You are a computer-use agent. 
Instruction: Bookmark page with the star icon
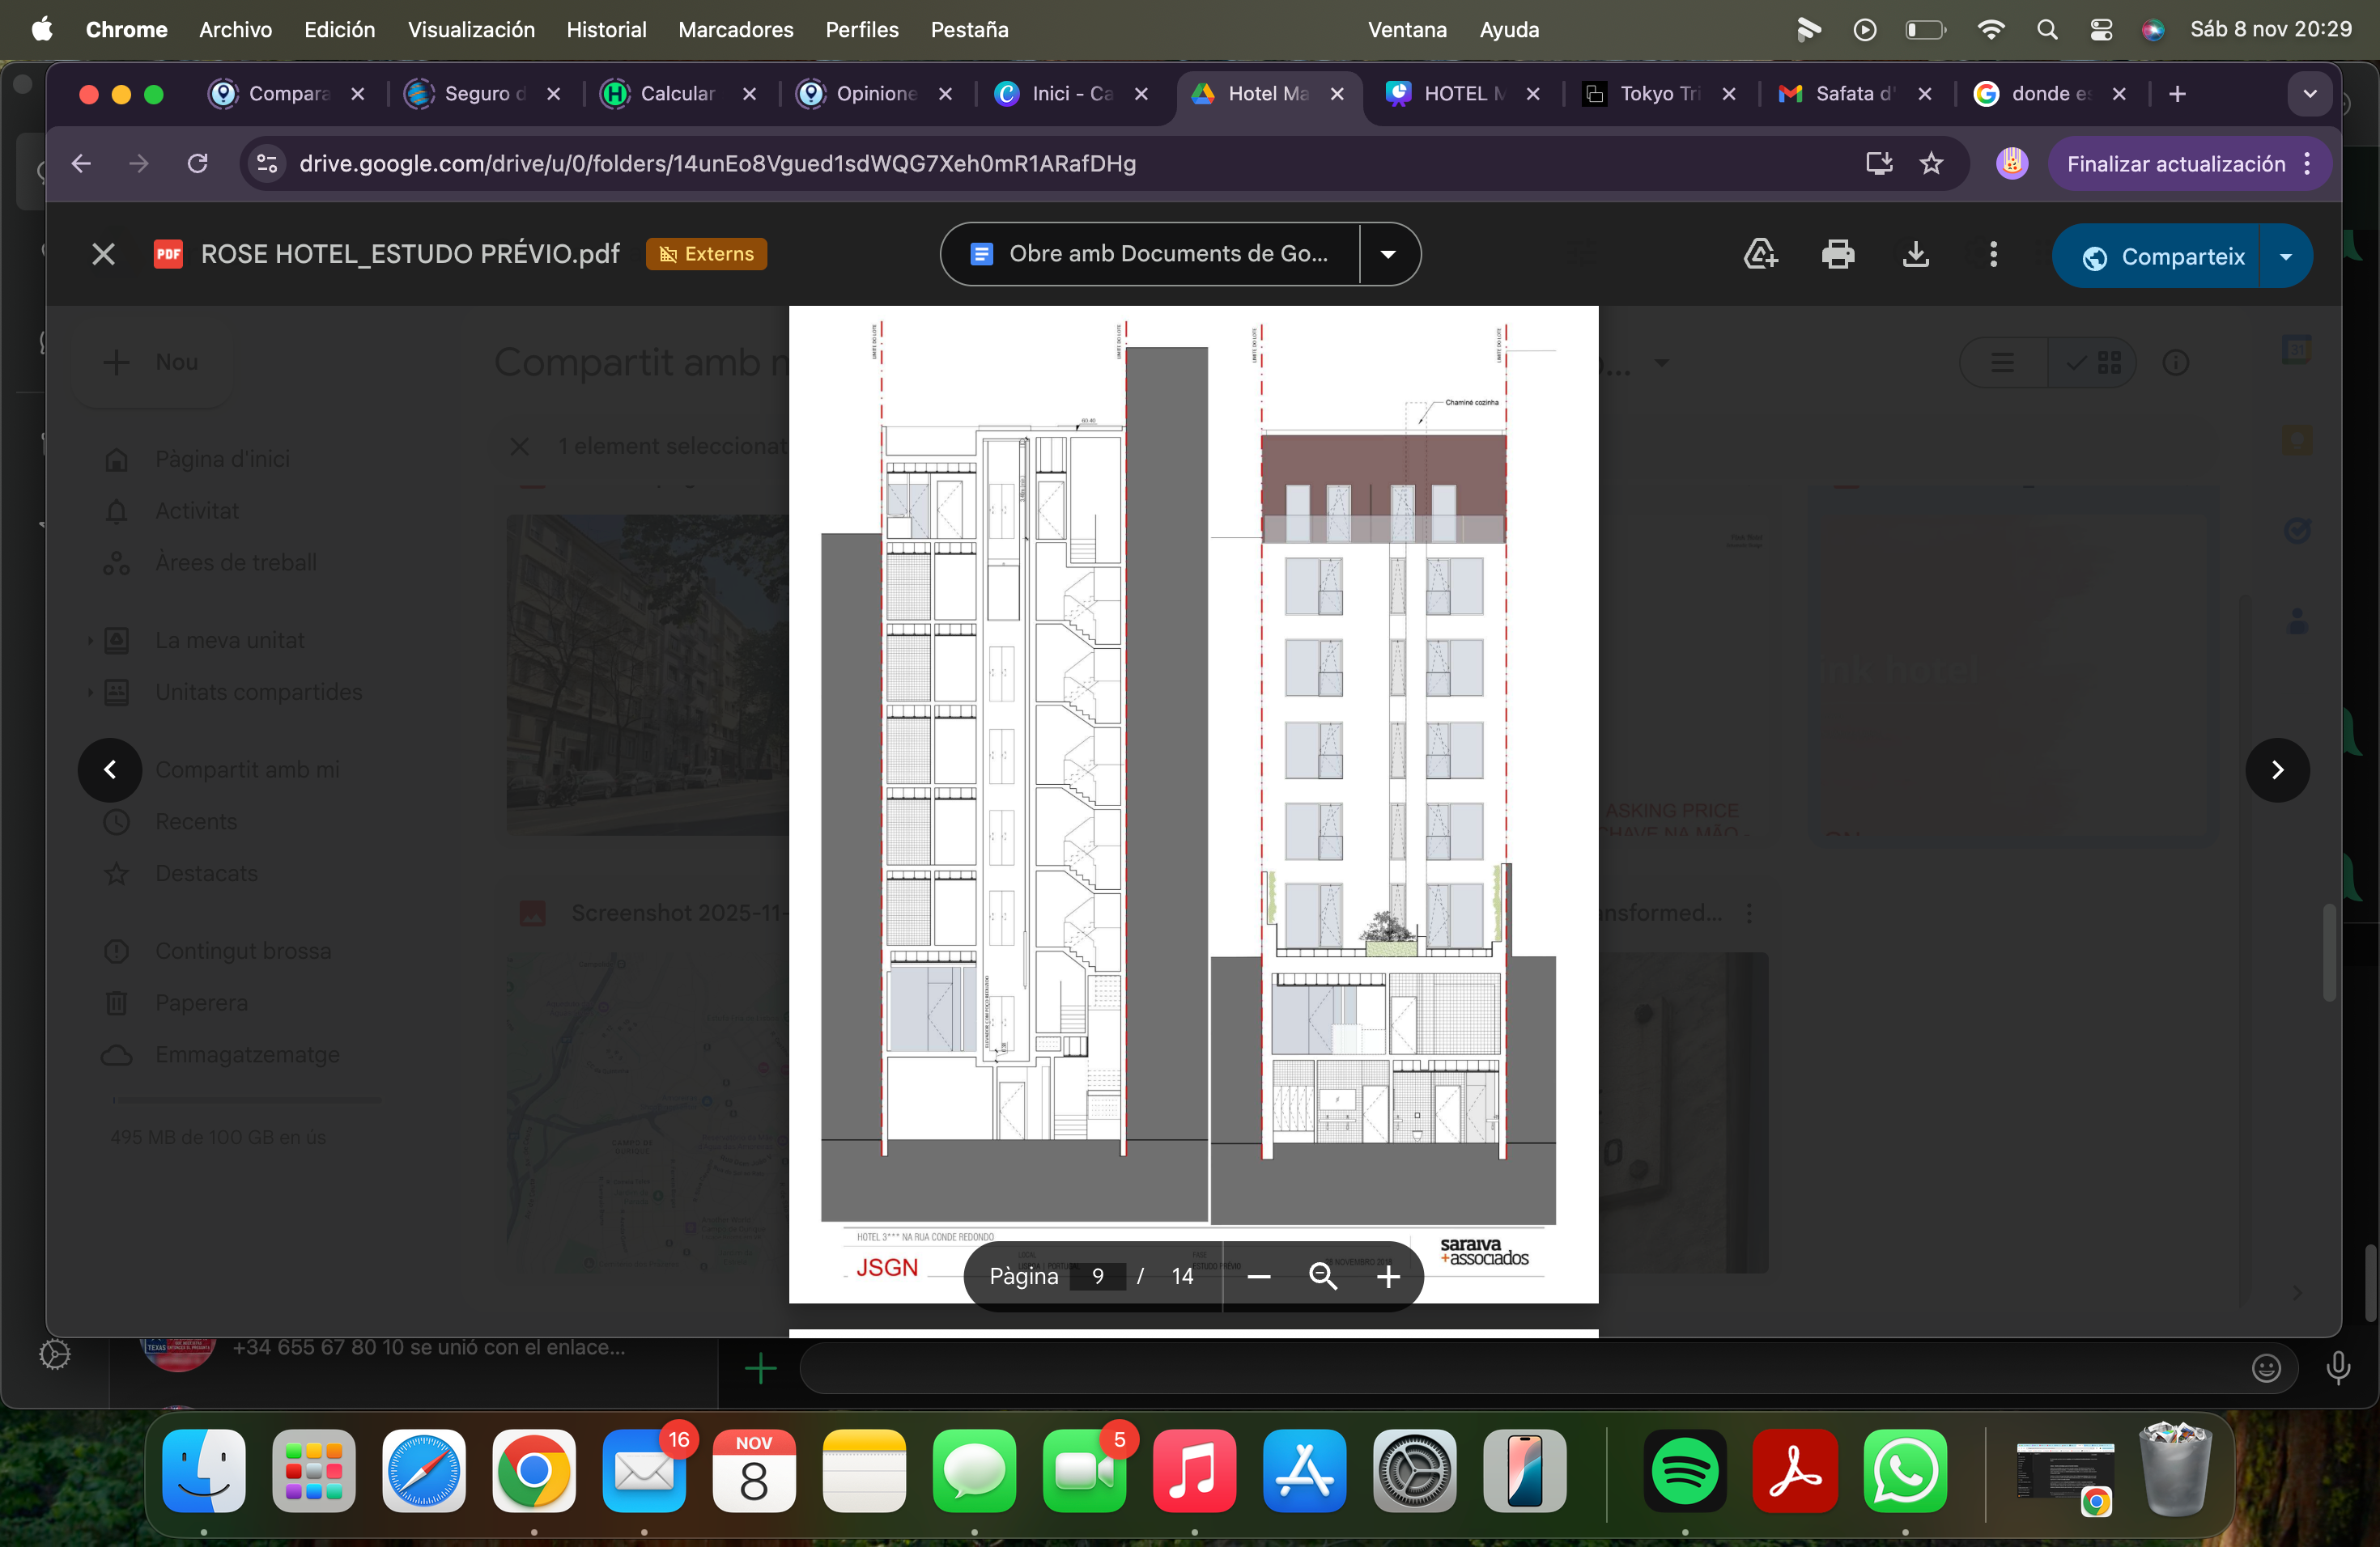[1931, 163]
